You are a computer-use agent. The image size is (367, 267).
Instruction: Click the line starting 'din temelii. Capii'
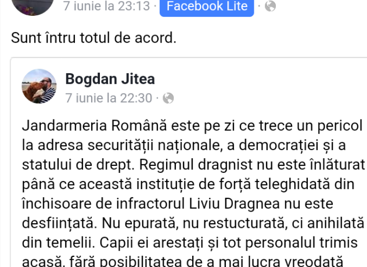pos(190,243)
